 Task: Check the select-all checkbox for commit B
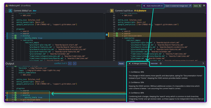click(x=108, y=11)
